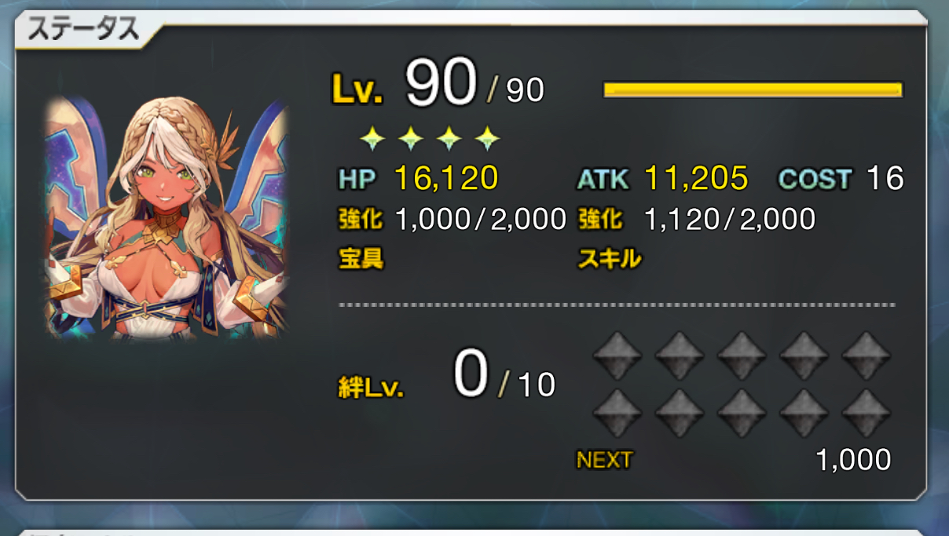Image resolution: width=949 pixels, height=536 pixels.
Task: Click the COST 16 indicator
Action: click(841, 179)
